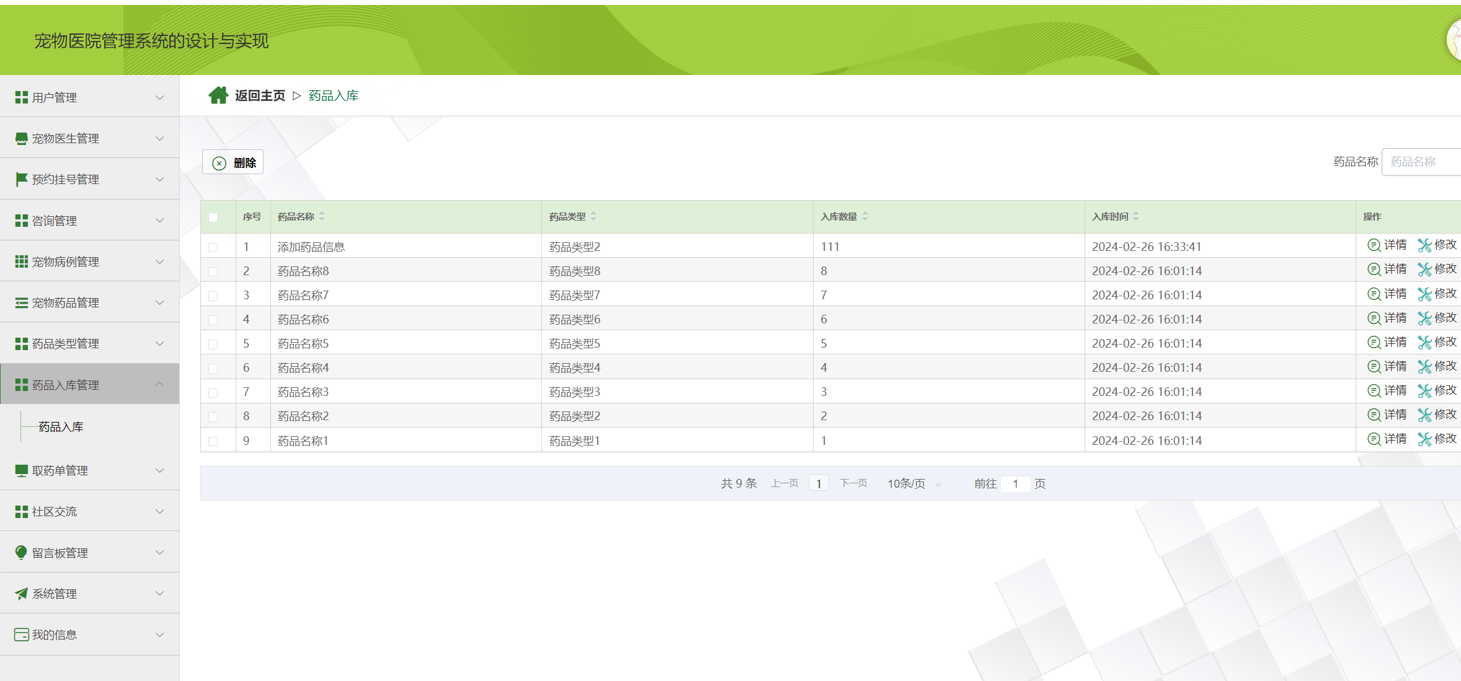The image size is (1461, 681).
Task: Sort by 药品类型 column arrows
Action: (x=593, y=216)
